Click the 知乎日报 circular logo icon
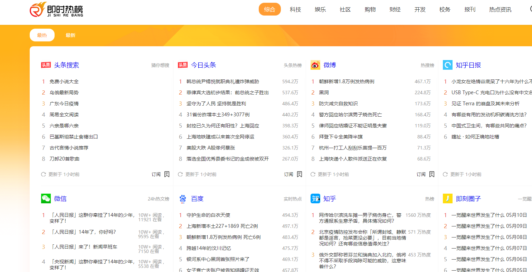The width and height of the screenshot is (532, 272). pyautogui.click(x=448, y=65)
